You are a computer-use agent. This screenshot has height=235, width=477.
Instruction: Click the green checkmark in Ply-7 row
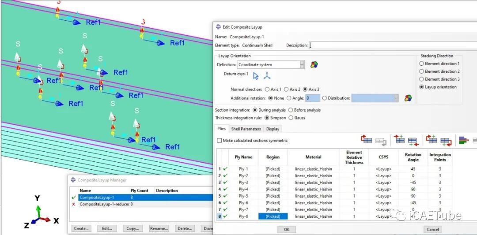[225, 209]
